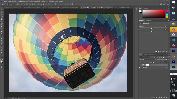Select the Brush tool
The height and width of the screenshot is (99, 177).
click(x=2, y=26)
